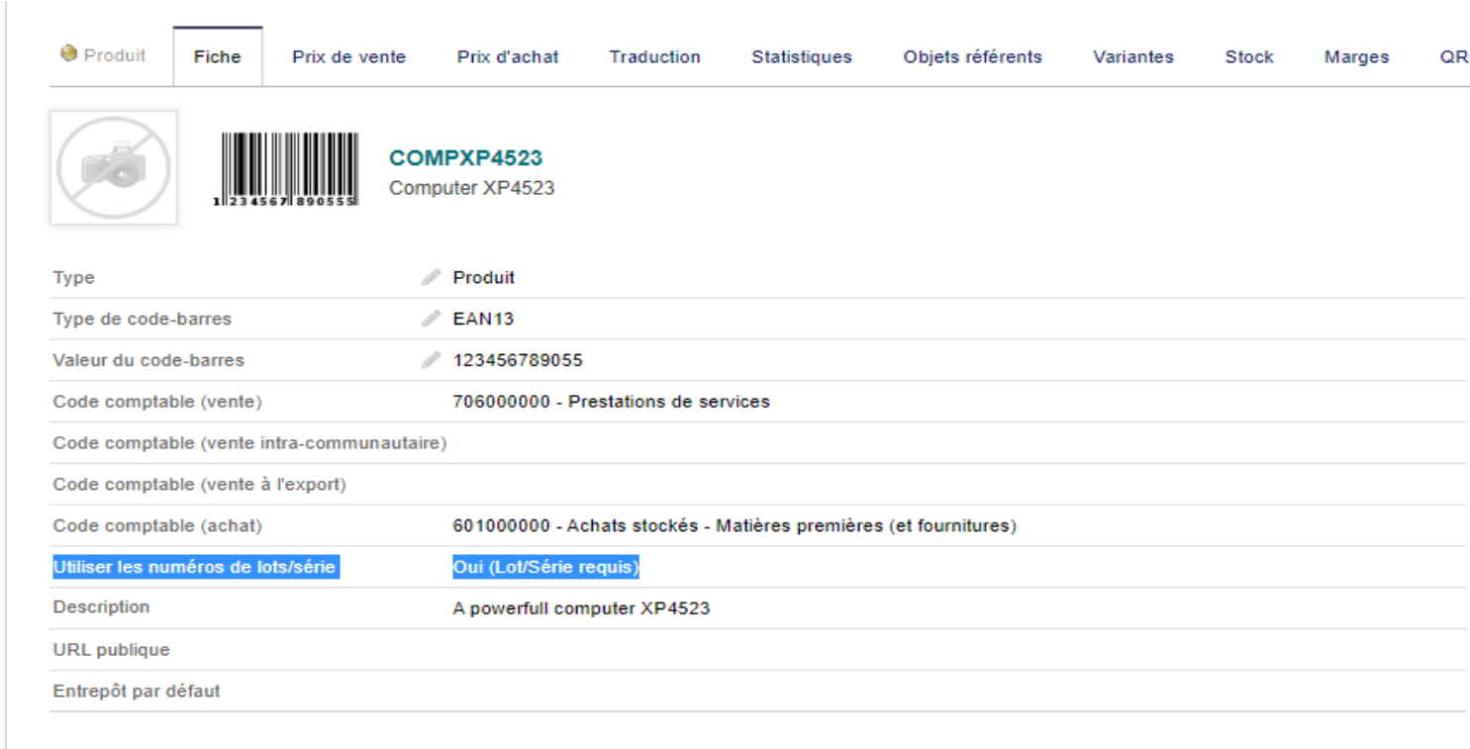1470x749 pixels.
Task: Edit the barcode type with its pencil icon
Action: click(431, 319)
